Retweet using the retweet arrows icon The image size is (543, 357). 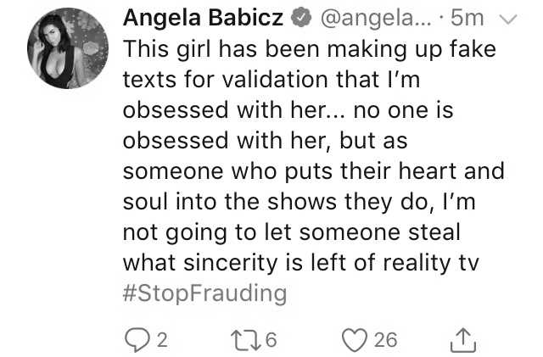[x=245, y=340]
